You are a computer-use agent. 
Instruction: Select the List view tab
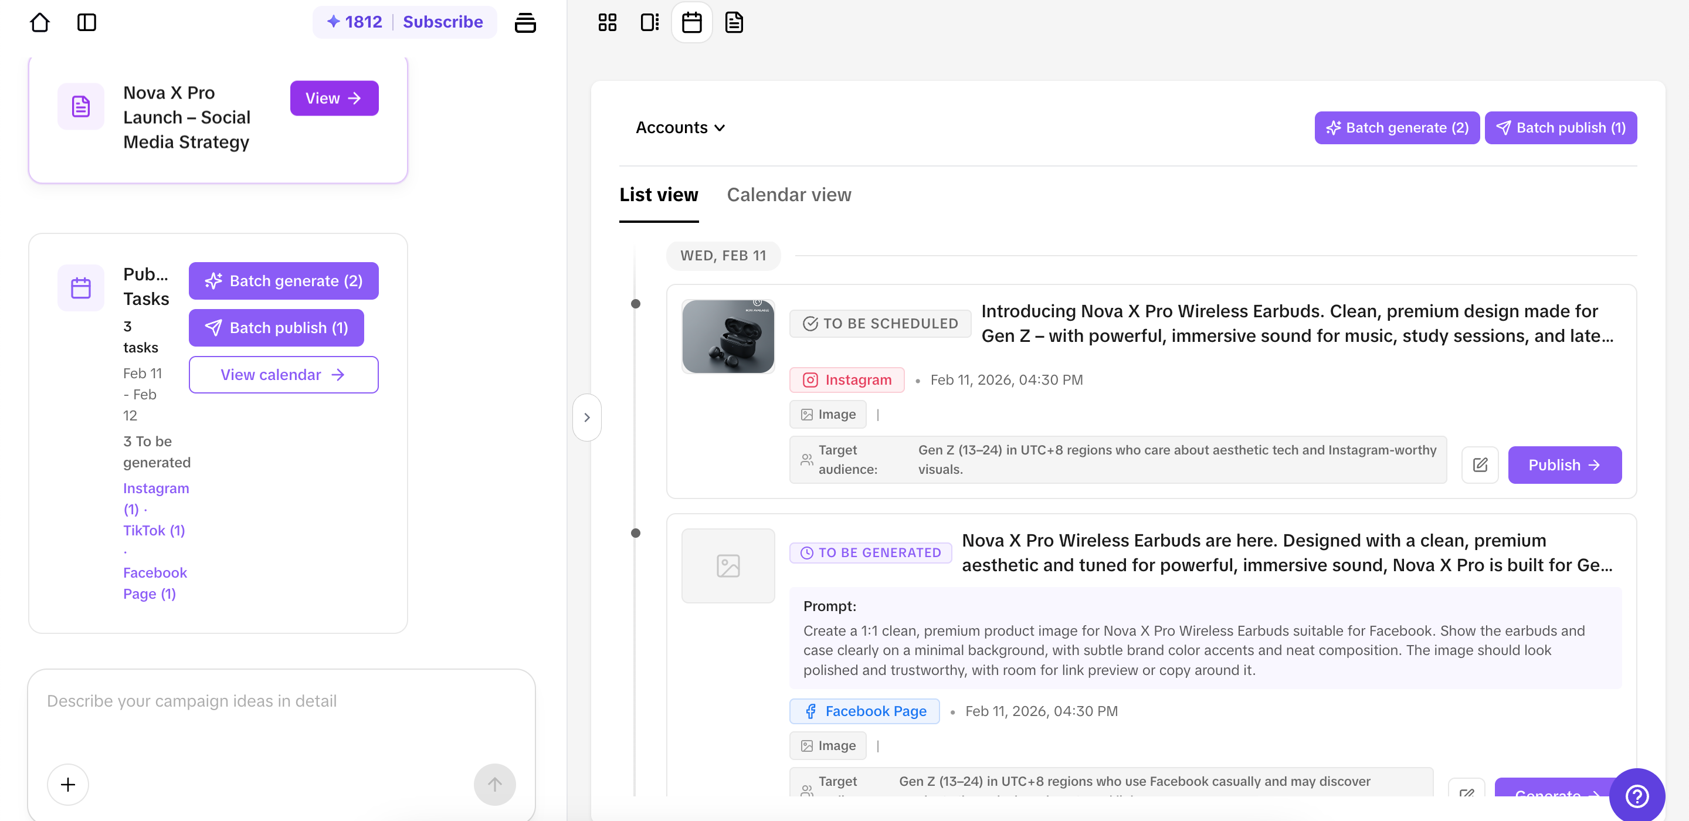tap(658, 195)
